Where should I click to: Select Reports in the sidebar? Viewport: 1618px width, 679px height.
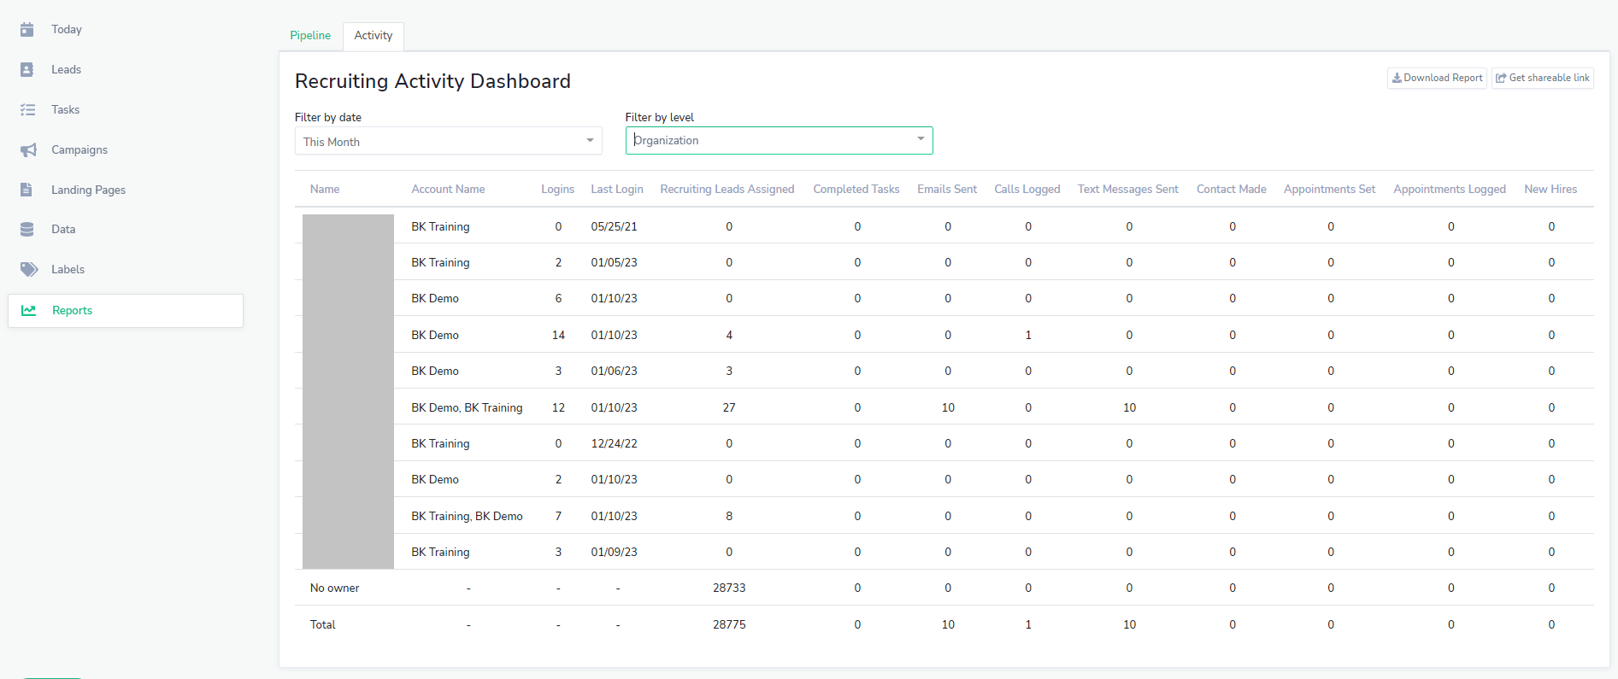point(126,311)
